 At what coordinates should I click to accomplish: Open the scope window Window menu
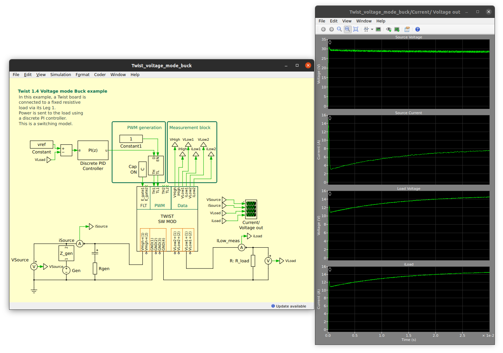(x=364, y=21)
